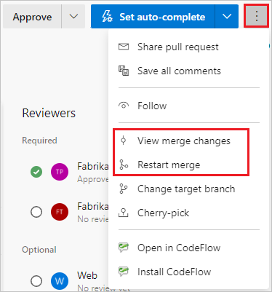The width and height of the screenshot is (272, 292).
Task: Click the branch icon beside Restart merge
Action: 124,165
